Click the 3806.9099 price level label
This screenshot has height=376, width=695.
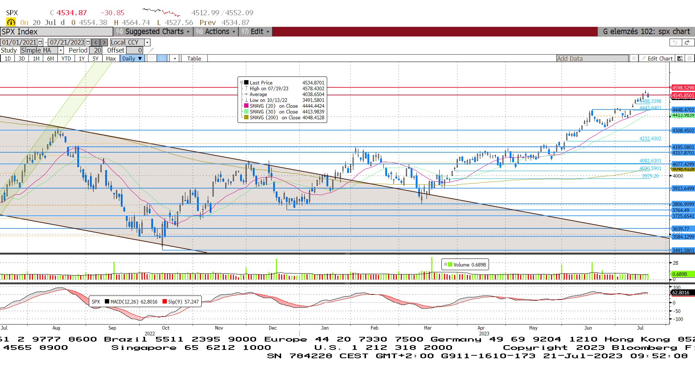coord(683,204)
